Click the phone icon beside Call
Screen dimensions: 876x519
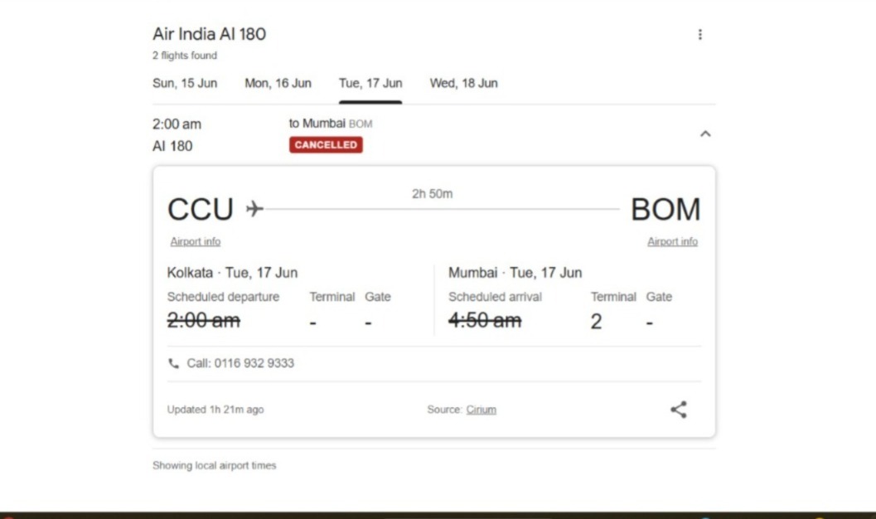click(173, 363)
